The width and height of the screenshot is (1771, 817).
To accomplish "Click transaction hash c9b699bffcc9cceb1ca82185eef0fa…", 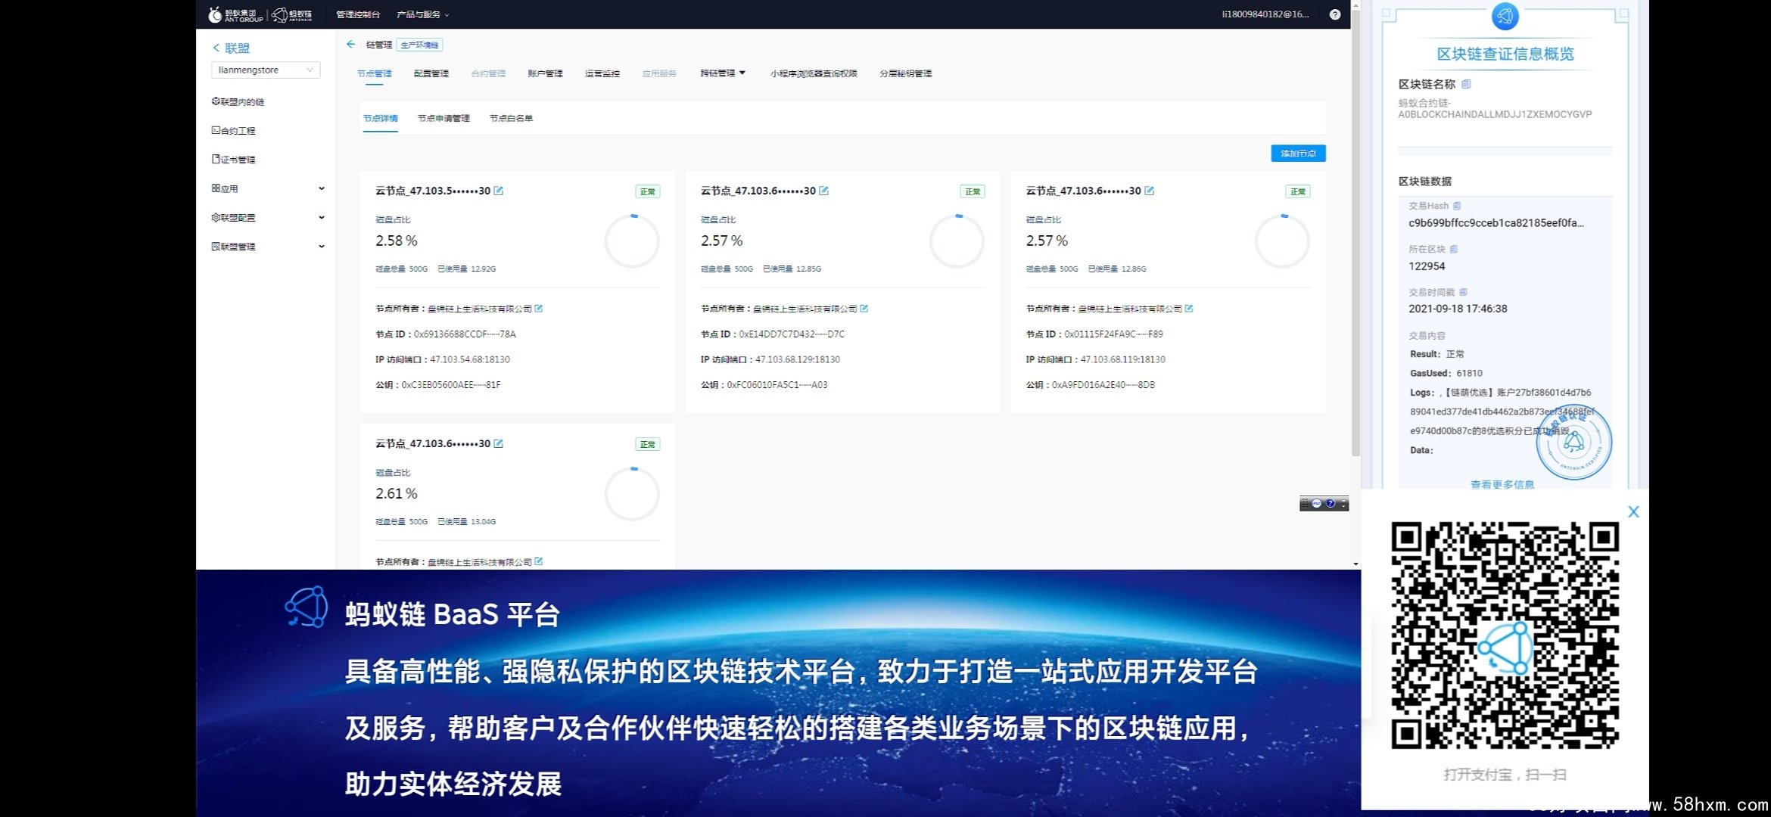I will (1496, 223).
